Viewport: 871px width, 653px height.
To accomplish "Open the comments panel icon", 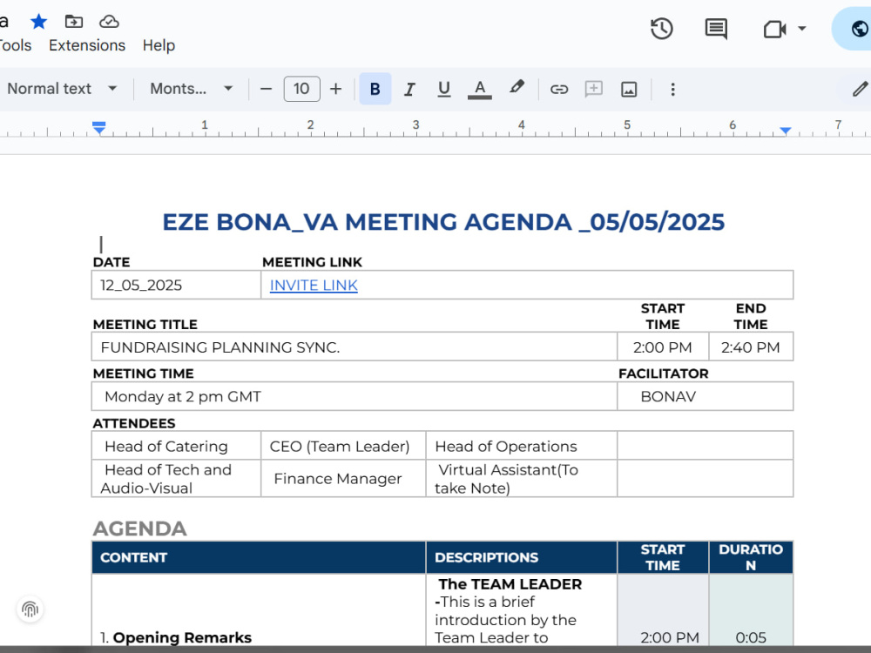I will [716, 29].
